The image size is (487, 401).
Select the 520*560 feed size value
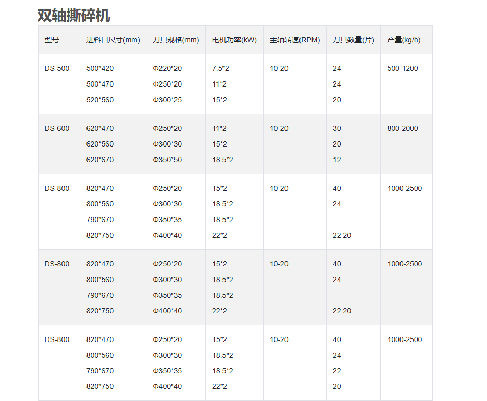click(x=99, y=100)
